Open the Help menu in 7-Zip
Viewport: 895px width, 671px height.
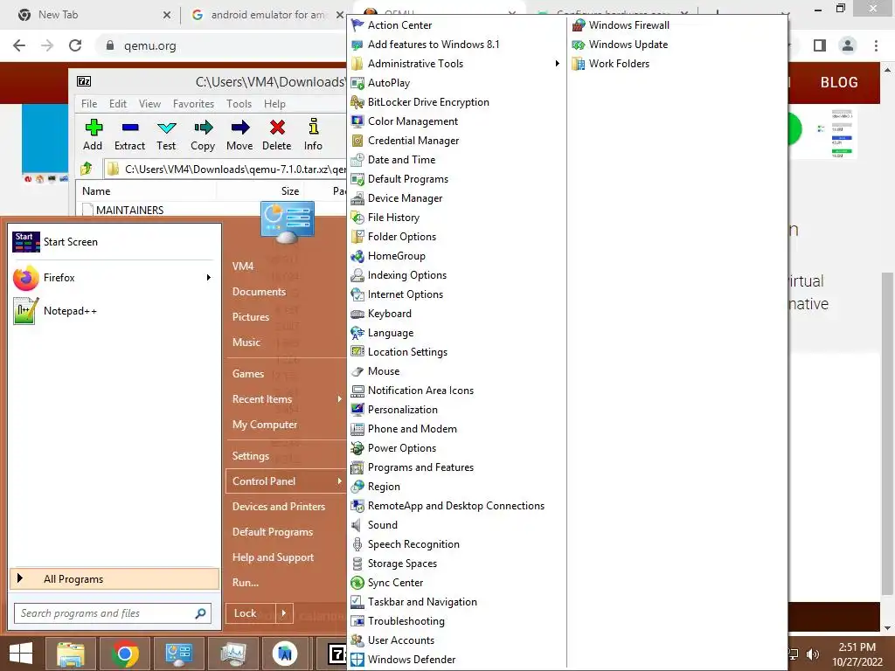[x=274, y=104]
